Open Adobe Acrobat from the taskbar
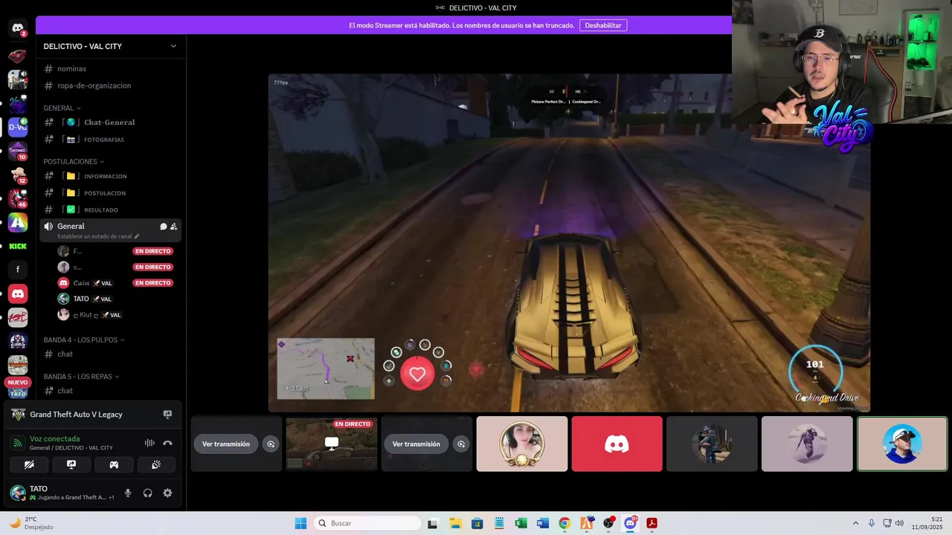 tap(652, 523)
